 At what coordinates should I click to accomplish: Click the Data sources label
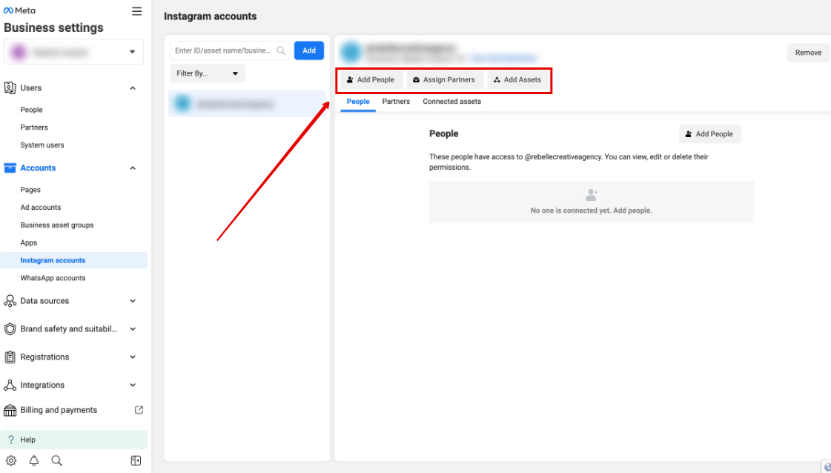point(44,301)
